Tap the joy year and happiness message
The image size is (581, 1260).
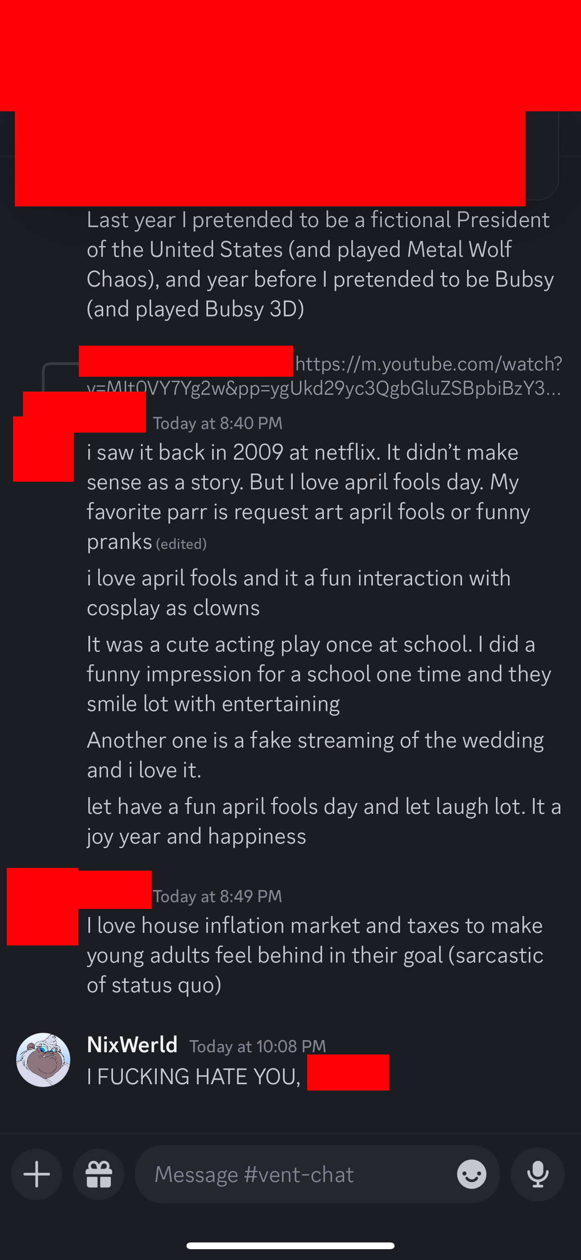(x=324, y=821)
